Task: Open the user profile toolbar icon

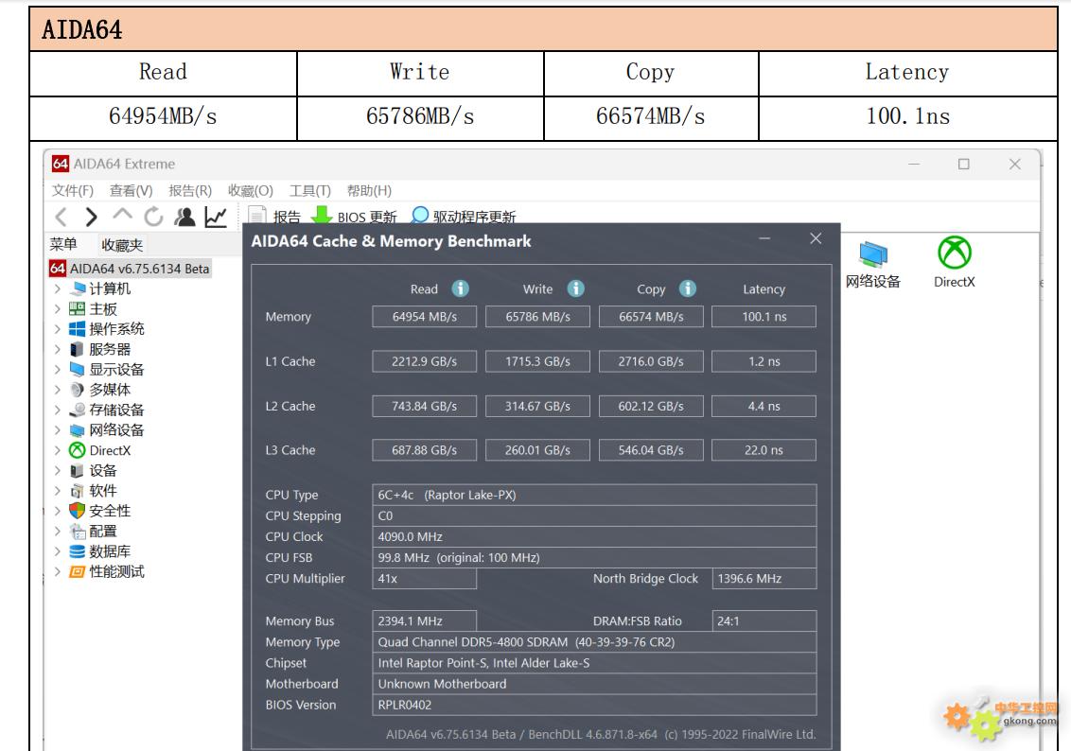Action: (x=184, y=217)
